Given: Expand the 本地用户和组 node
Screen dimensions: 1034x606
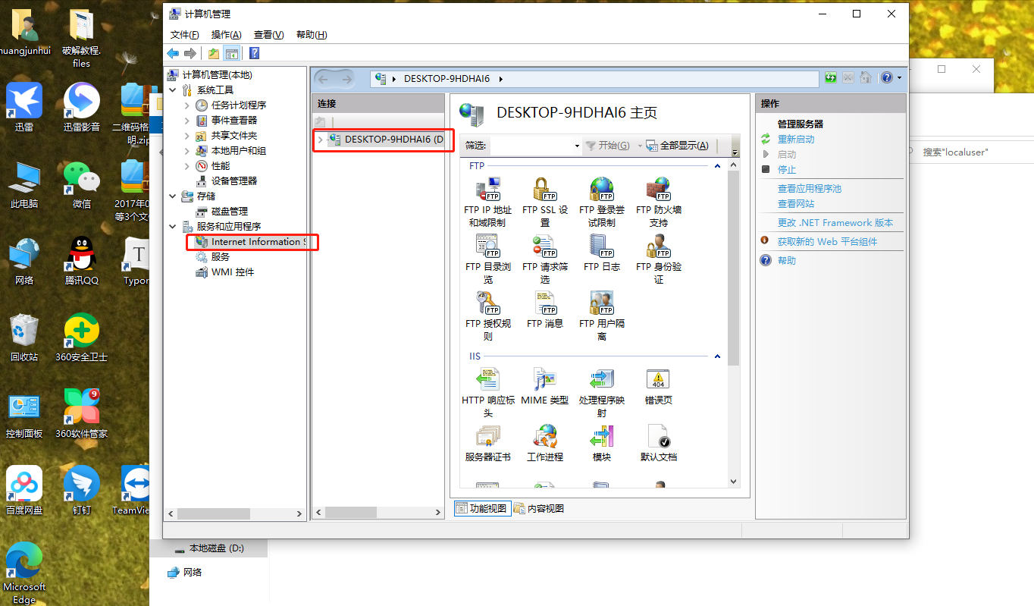Looking at the screenshot, I should (187, 150).
